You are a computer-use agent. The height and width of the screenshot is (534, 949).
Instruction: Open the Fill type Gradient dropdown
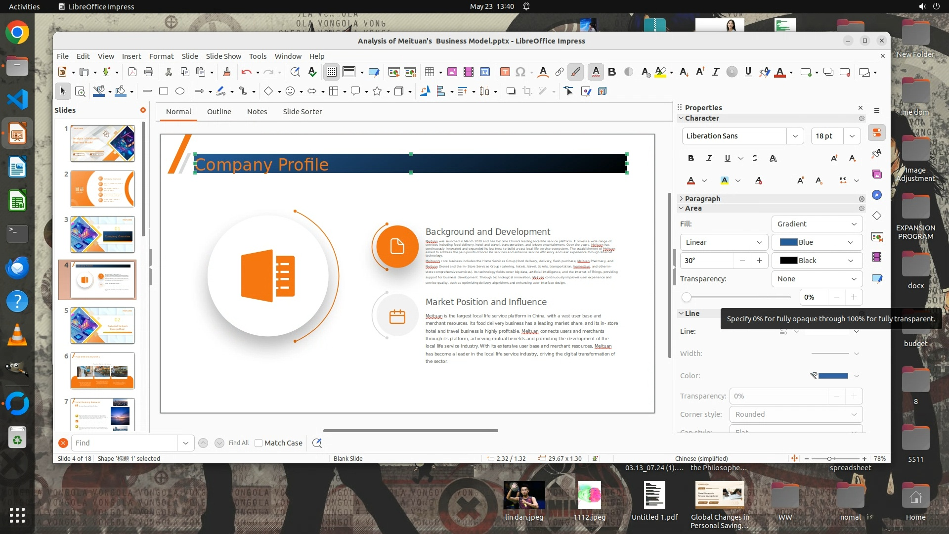(817, 224)
